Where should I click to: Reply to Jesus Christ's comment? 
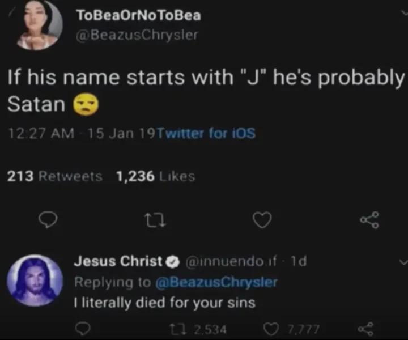pyautogui.click(x=83, y=329)
